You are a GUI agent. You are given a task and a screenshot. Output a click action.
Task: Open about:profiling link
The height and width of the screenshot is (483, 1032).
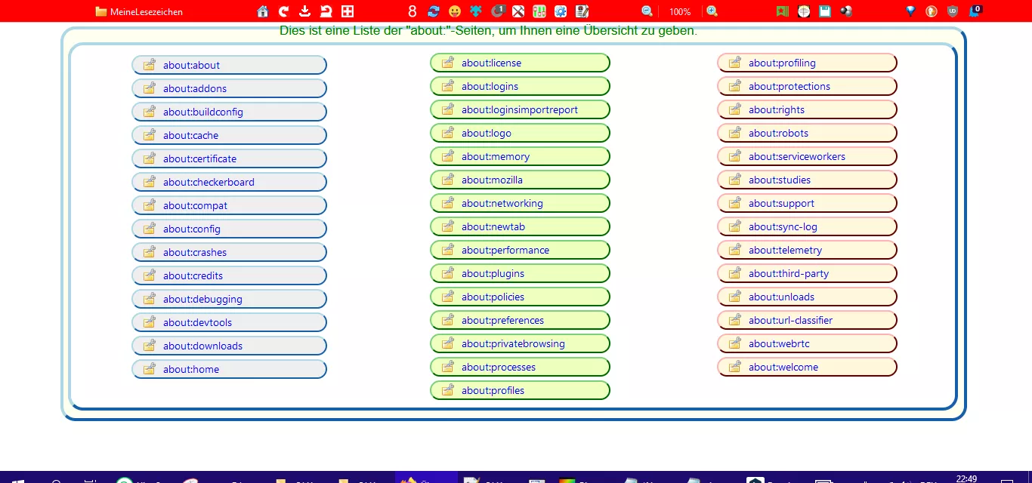point(807,63)
